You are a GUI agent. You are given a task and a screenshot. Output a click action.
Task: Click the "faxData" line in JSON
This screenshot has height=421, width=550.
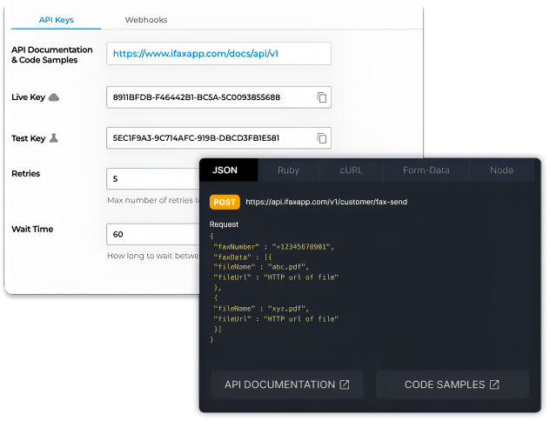click(243, 257)
